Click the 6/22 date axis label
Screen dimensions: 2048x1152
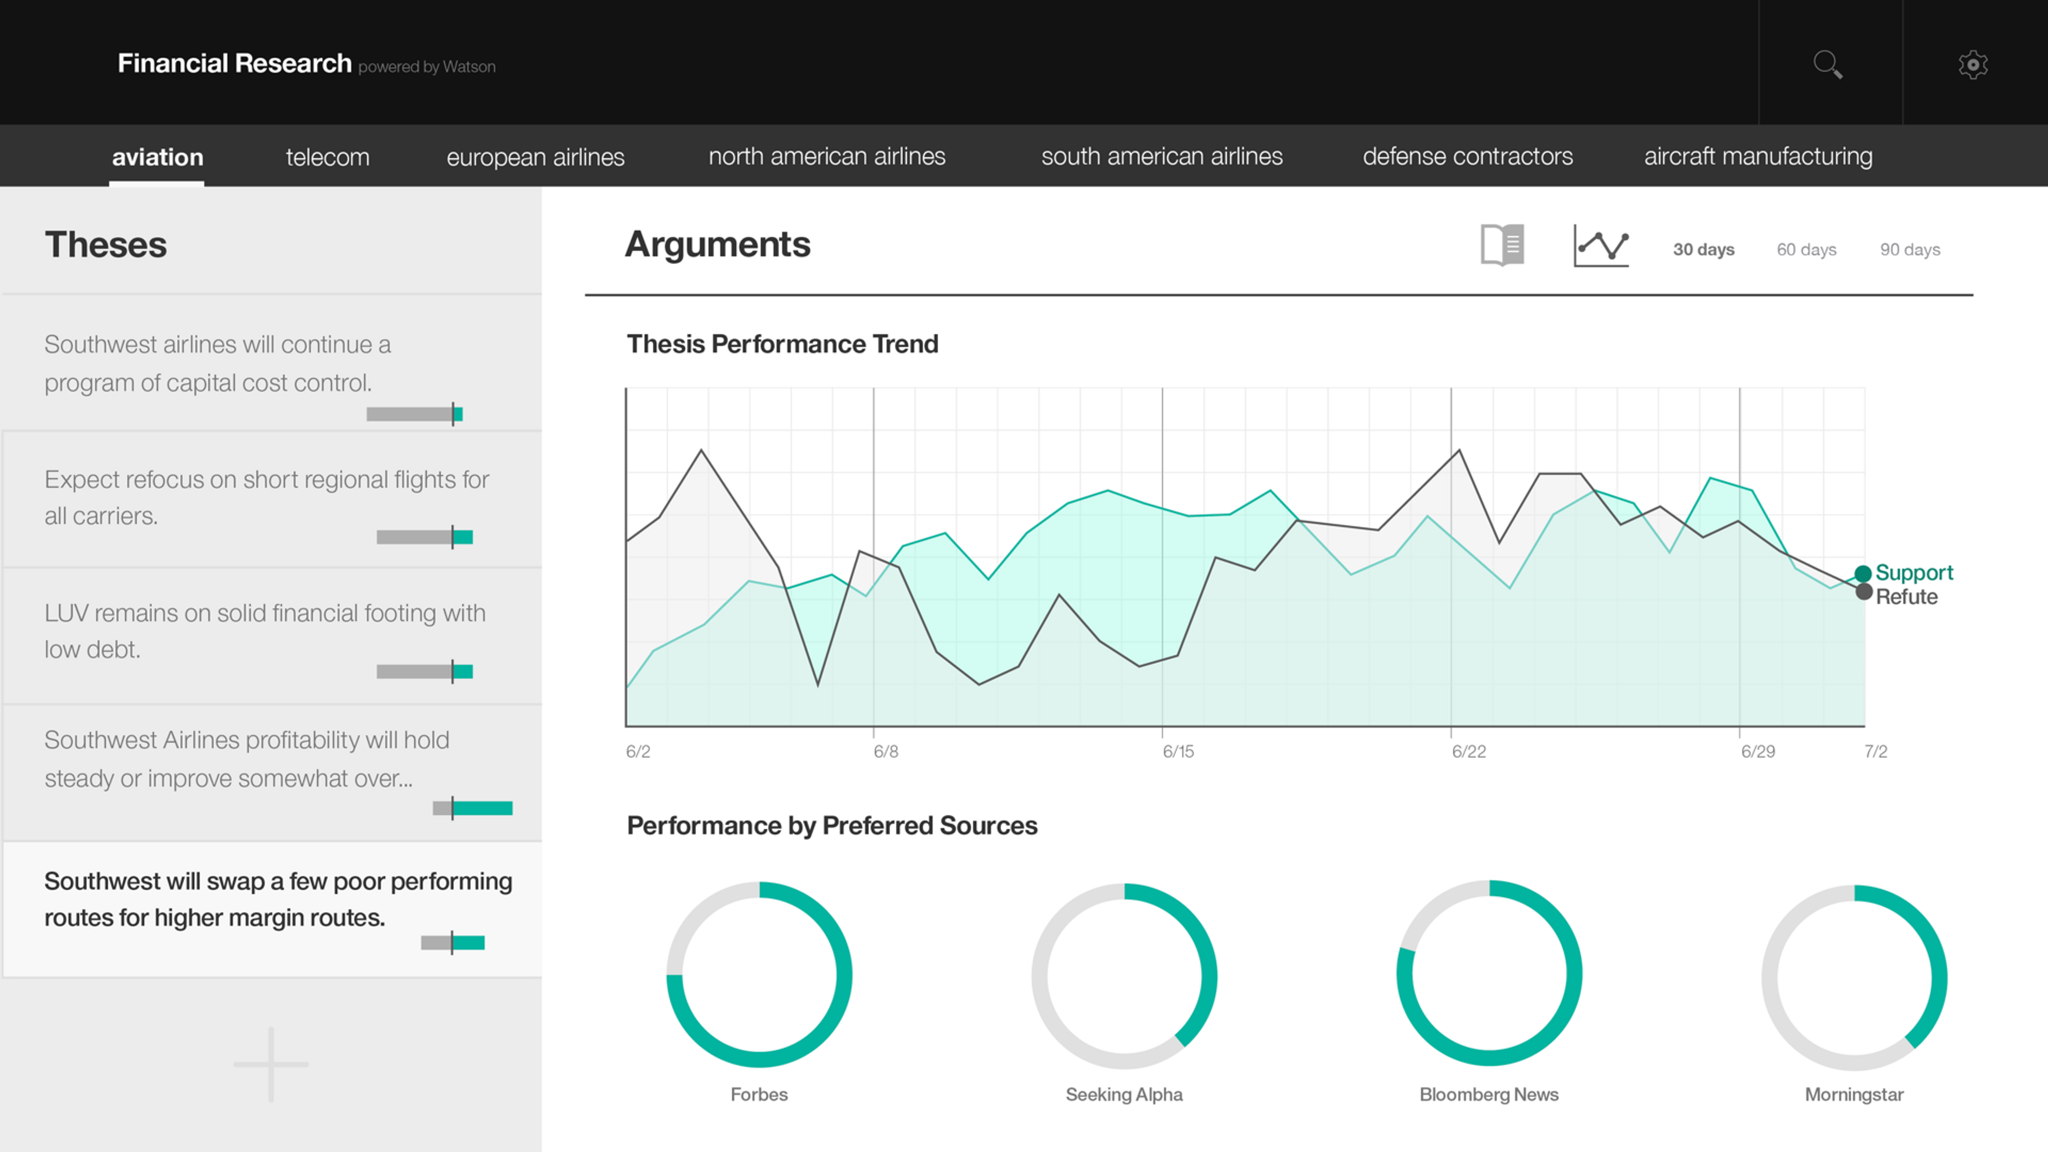[1468, 751]
